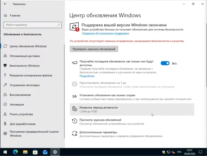The width and height of the screenshot is (207, 156).
Task: Click the megaphone icon by latest updates
Action: pyautogui.click(x=75, y=63)
